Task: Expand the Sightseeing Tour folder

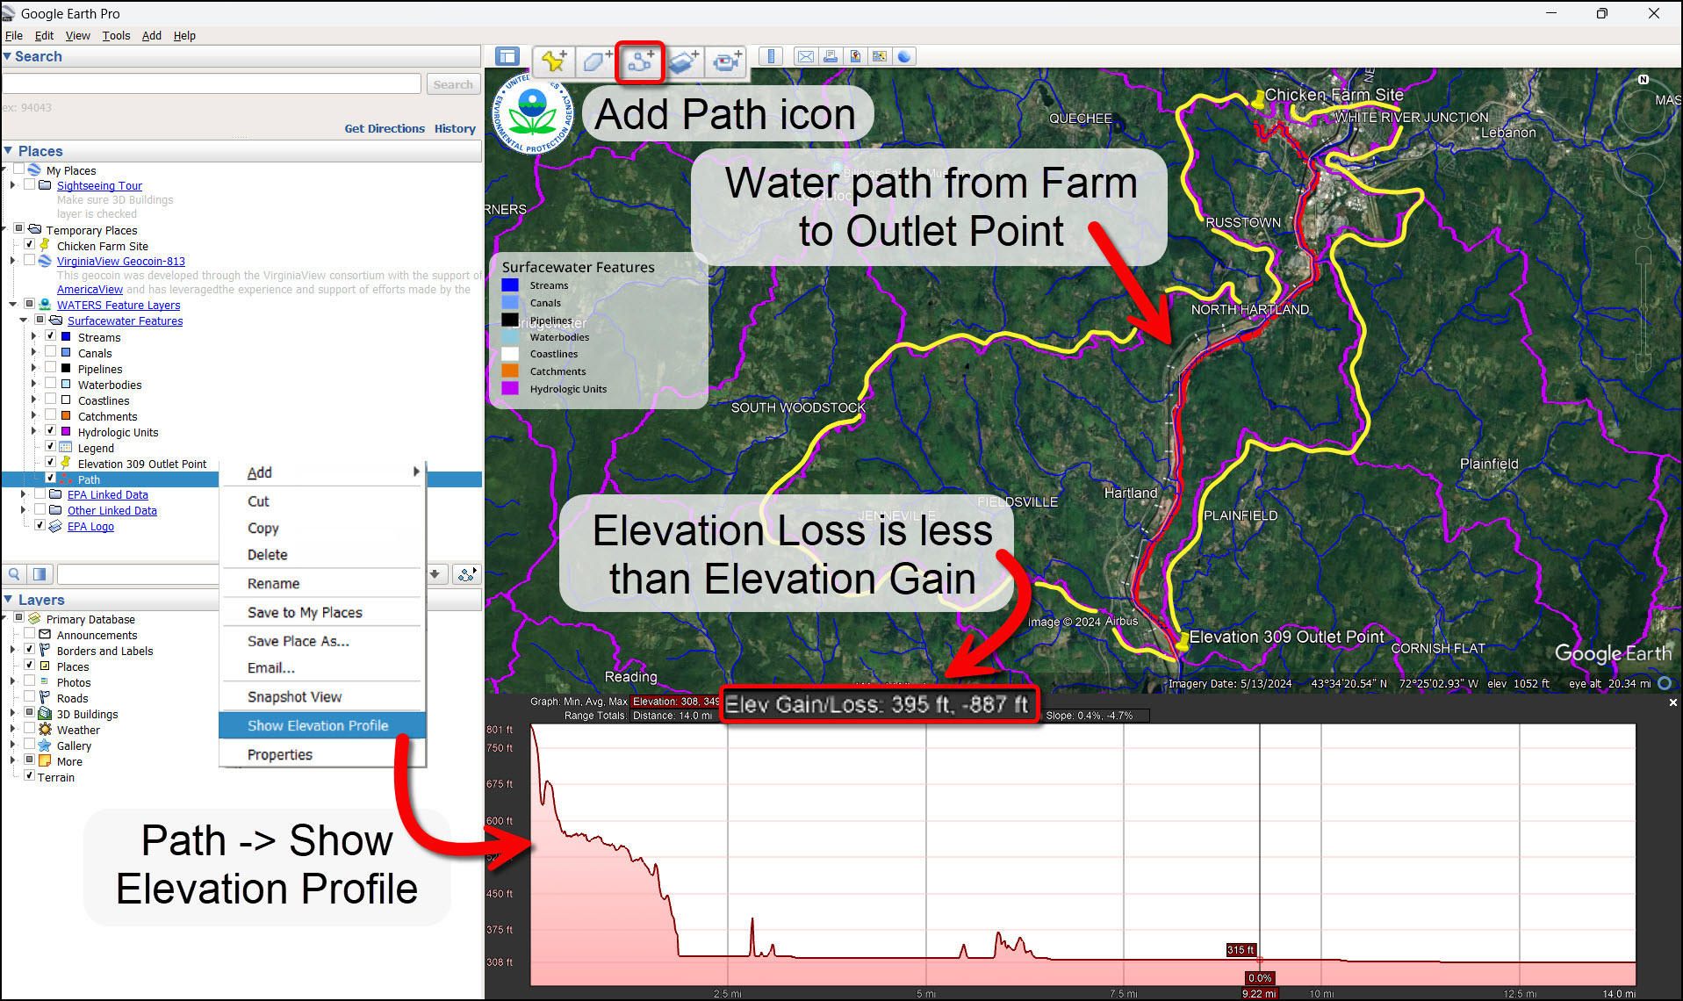Action: click(x=13, y=185)
